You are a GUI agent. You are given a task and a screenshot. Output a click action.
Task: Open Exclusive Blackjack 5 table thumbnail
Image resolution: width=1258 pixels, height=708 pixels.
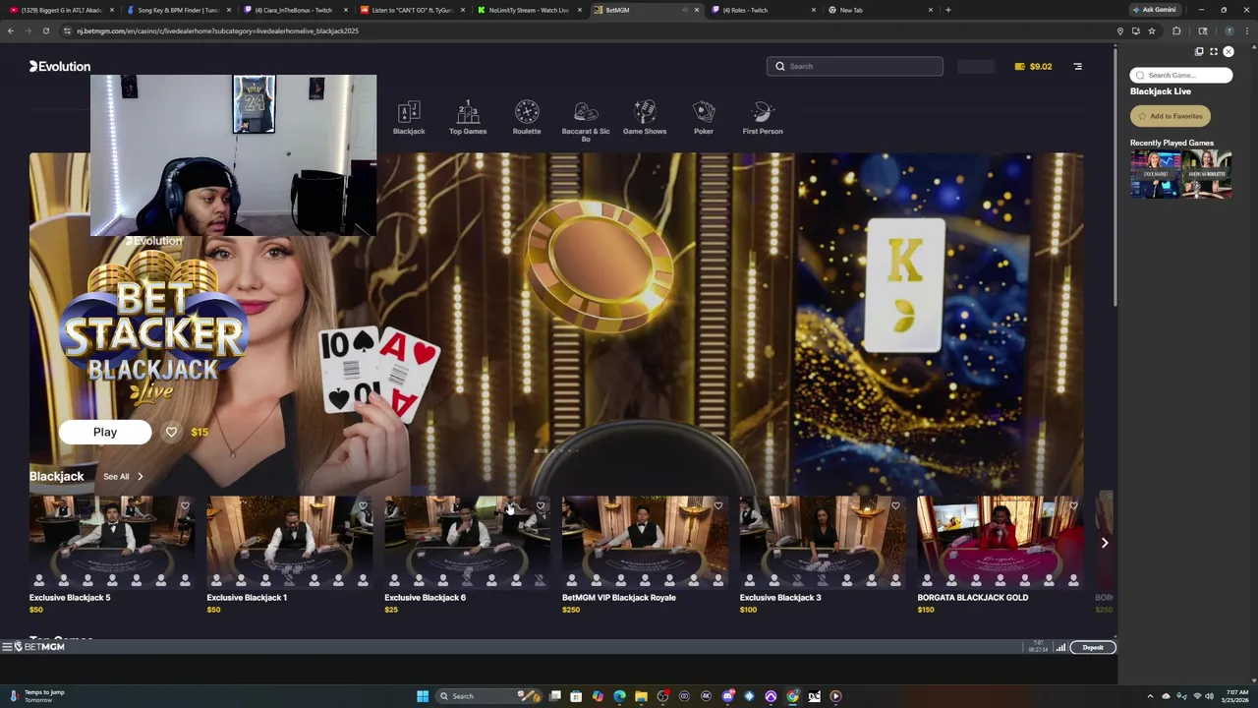pos(112,542)
